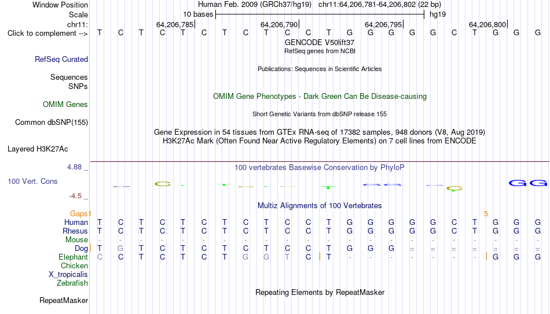This screenshot has width=550, height=314.
Task: Click the GENCODE V50lift37 track title
Action: click(320, 42)
